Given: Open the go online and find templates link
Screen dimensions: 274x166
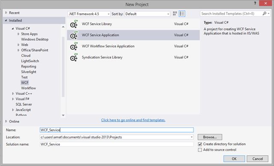Looking at the screenshot, I should click(133, 120).
